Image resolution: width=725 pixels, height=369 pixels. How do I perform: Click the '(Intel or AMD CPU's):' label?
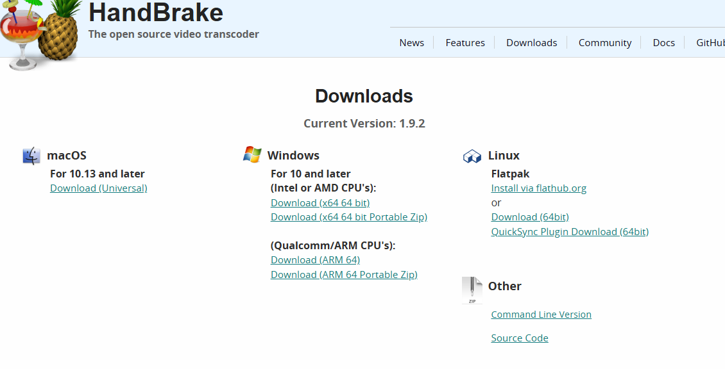323,188
